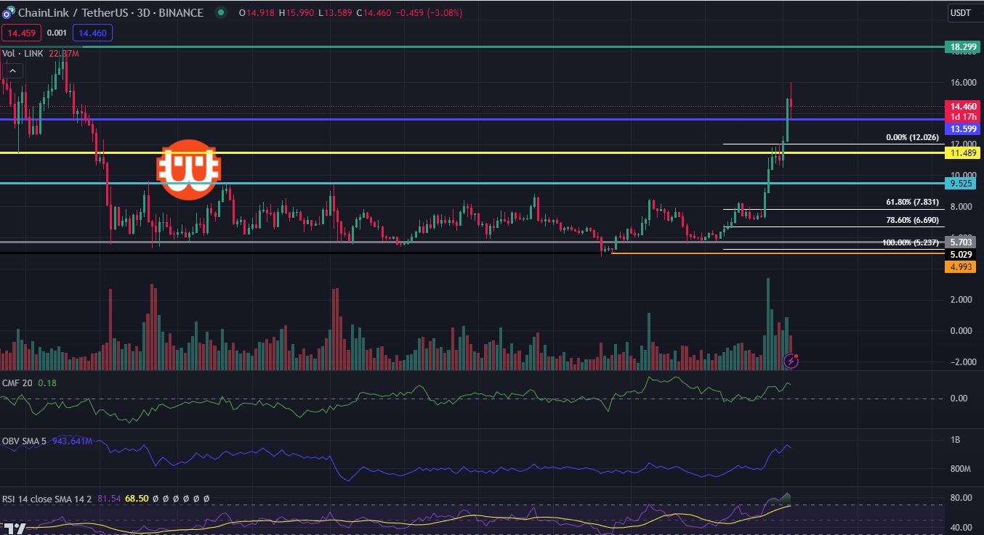984x535 pixels.
Task: Click the ChainLink coin logo icon
Action: (x=8, y=13)
